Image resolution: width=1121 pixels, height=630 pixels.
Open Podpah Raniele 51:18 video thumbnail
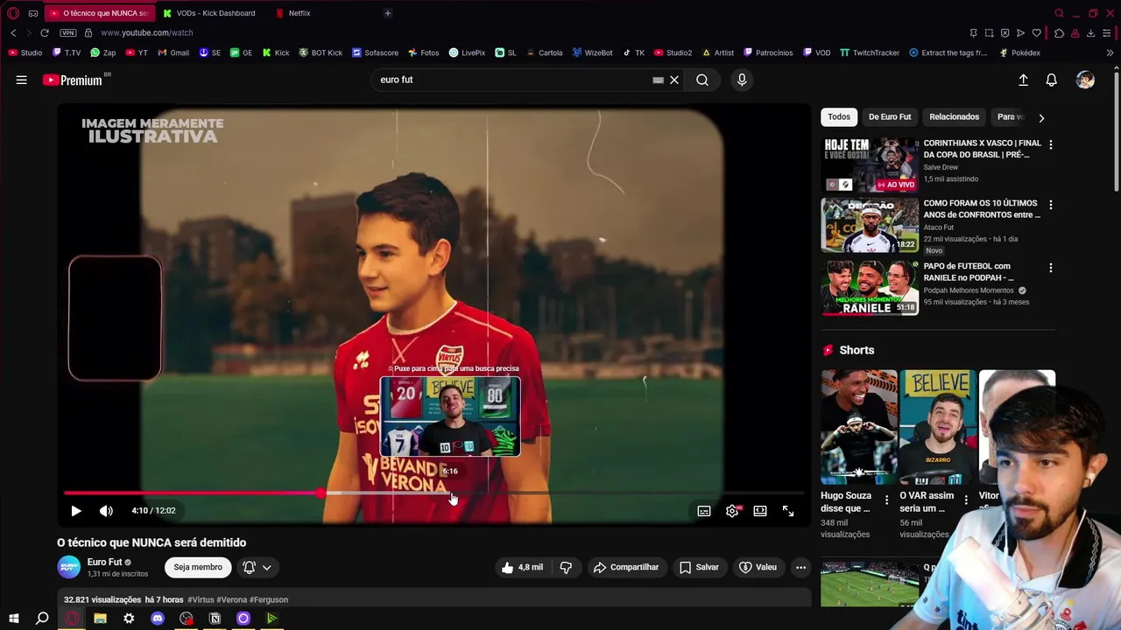click(x=870, y=288)
